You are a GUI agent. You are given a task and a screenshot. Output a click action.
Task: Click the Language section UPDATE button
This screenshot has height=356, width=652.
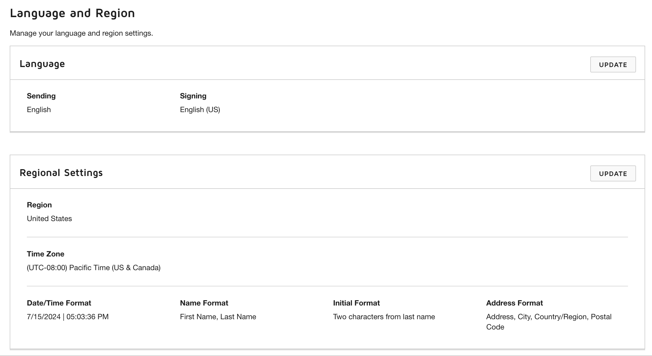point(613,64)
